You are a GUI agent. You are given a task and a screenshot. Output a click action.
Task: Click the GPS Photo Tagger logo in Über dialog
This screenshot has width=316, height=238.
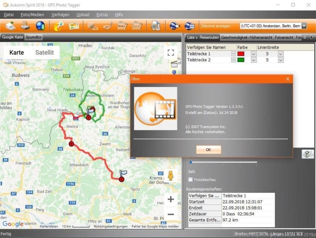(156, 108)
